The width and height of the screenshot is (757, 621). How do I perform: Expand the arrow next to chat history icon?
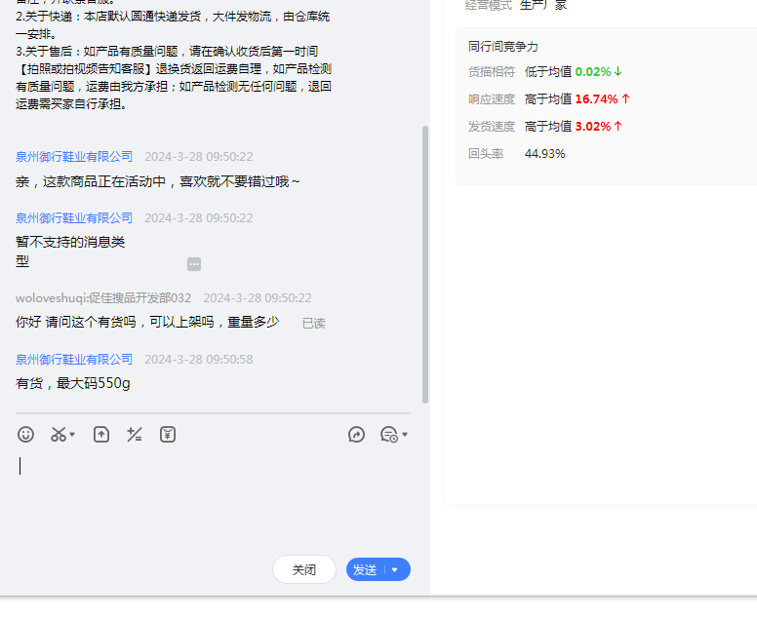[405, 436]
